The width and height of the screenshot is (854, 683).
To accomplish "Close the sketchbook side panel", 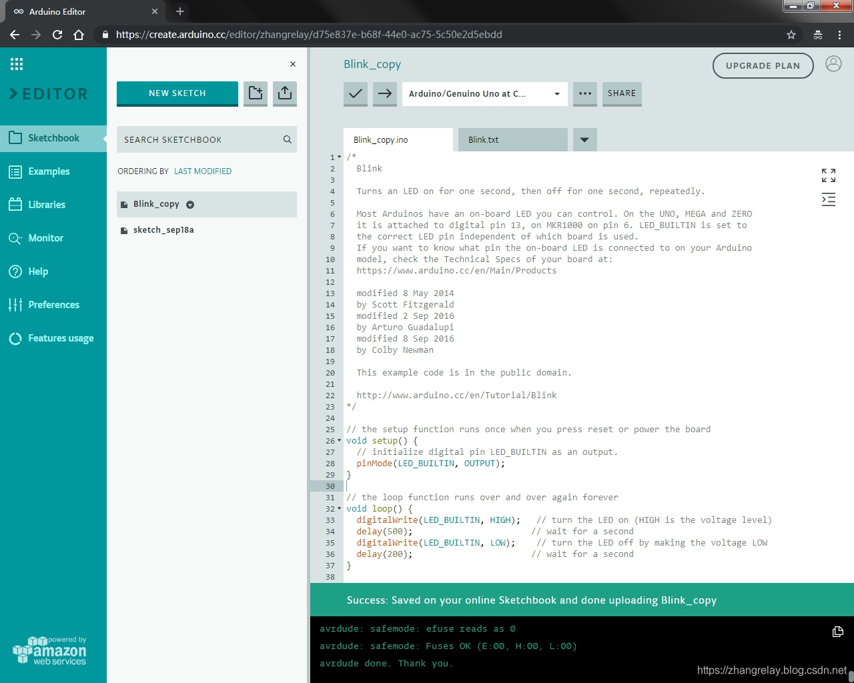I will coord(293,64).
